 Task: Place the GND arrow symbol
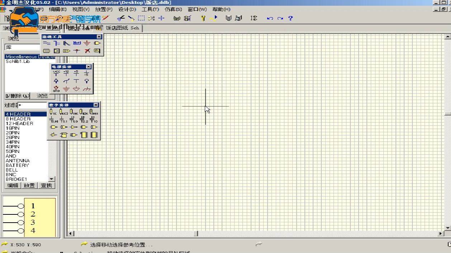point(56,89)
